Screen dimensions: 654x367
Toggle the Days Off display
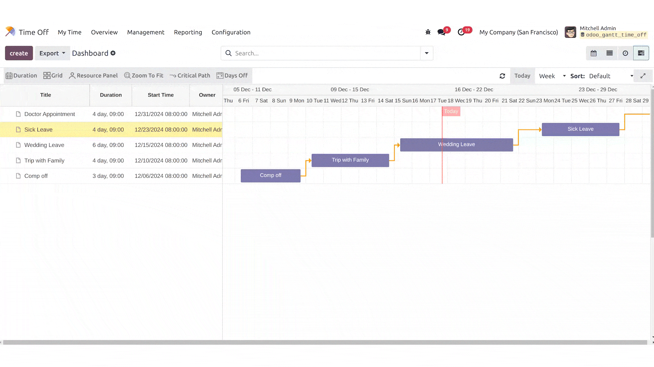coord(232,76)
